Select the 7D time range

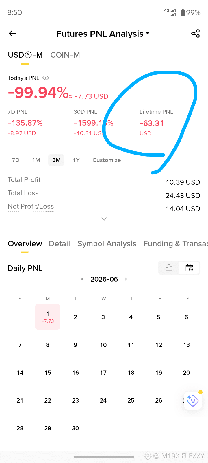tap(16, 160)
